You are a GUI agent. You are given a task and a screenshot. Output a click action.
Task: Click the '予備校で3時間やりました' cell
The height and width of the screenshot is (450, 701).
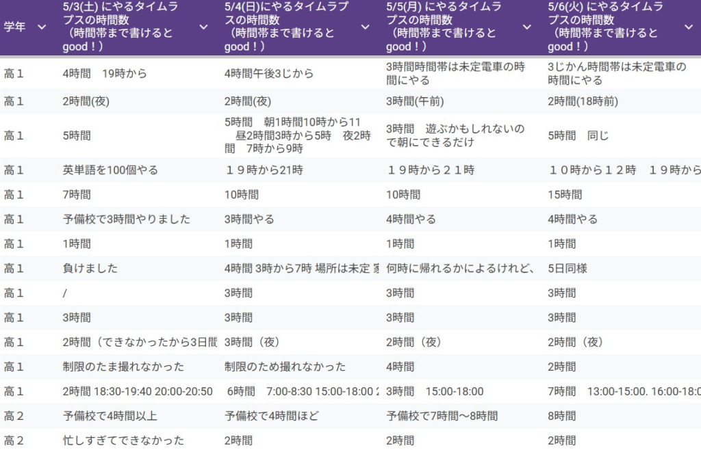coord(126,219)
